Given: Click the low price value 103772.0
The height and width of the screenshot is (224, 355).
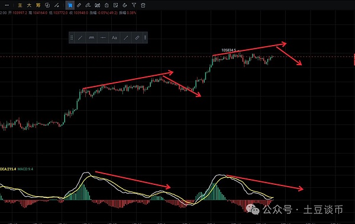Looking at the screenshot, I should (x=60, y=13).
